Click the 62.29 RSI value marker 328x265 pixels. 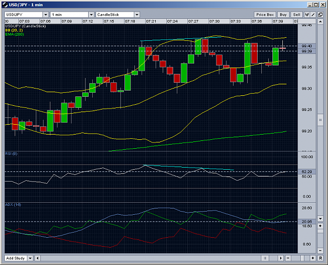[307, 172]
